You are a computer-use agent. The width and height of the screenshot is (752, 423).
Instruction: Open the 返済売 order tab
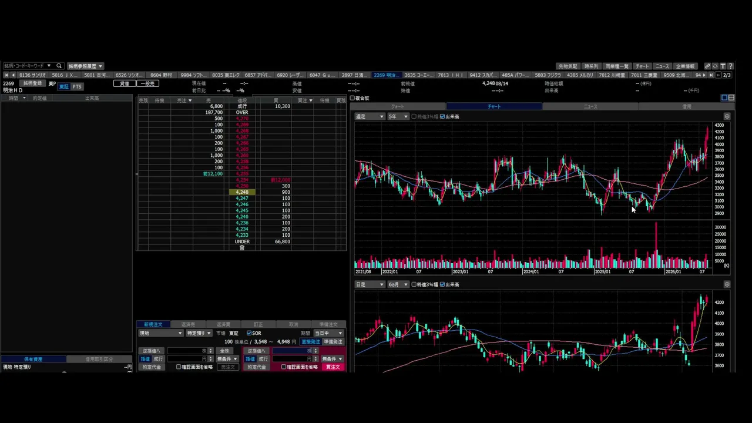pos(188,324)
